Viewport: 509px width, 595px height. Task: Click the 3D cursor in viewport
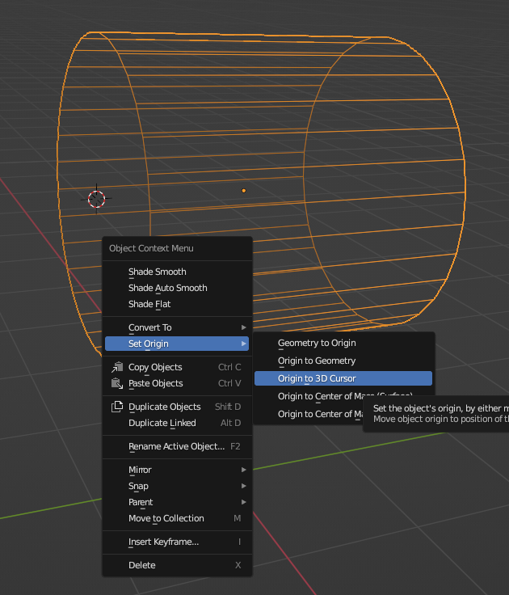(x=96, y=199)
